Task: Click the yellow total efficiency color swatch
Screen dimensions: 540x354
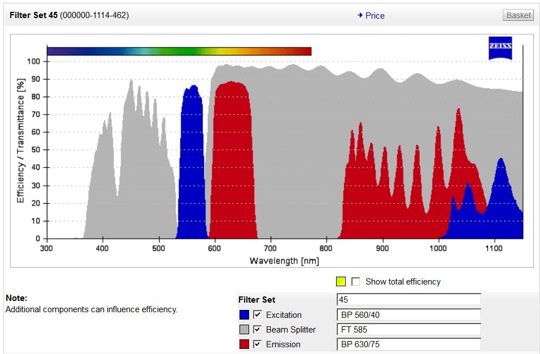Action: 341,281
